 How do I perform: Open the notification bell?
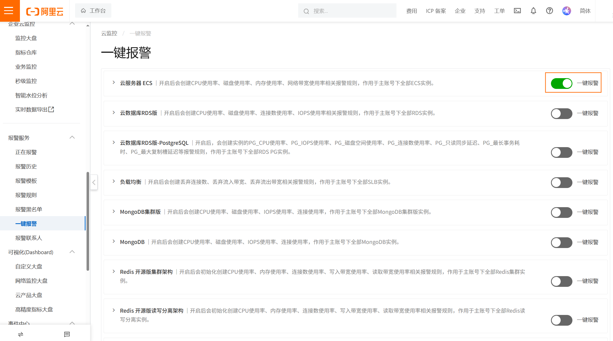tap(533, 11)
